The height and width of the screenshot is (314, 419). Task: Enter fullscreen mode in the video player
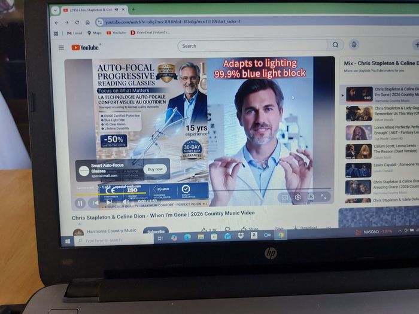tap(323, 197)
